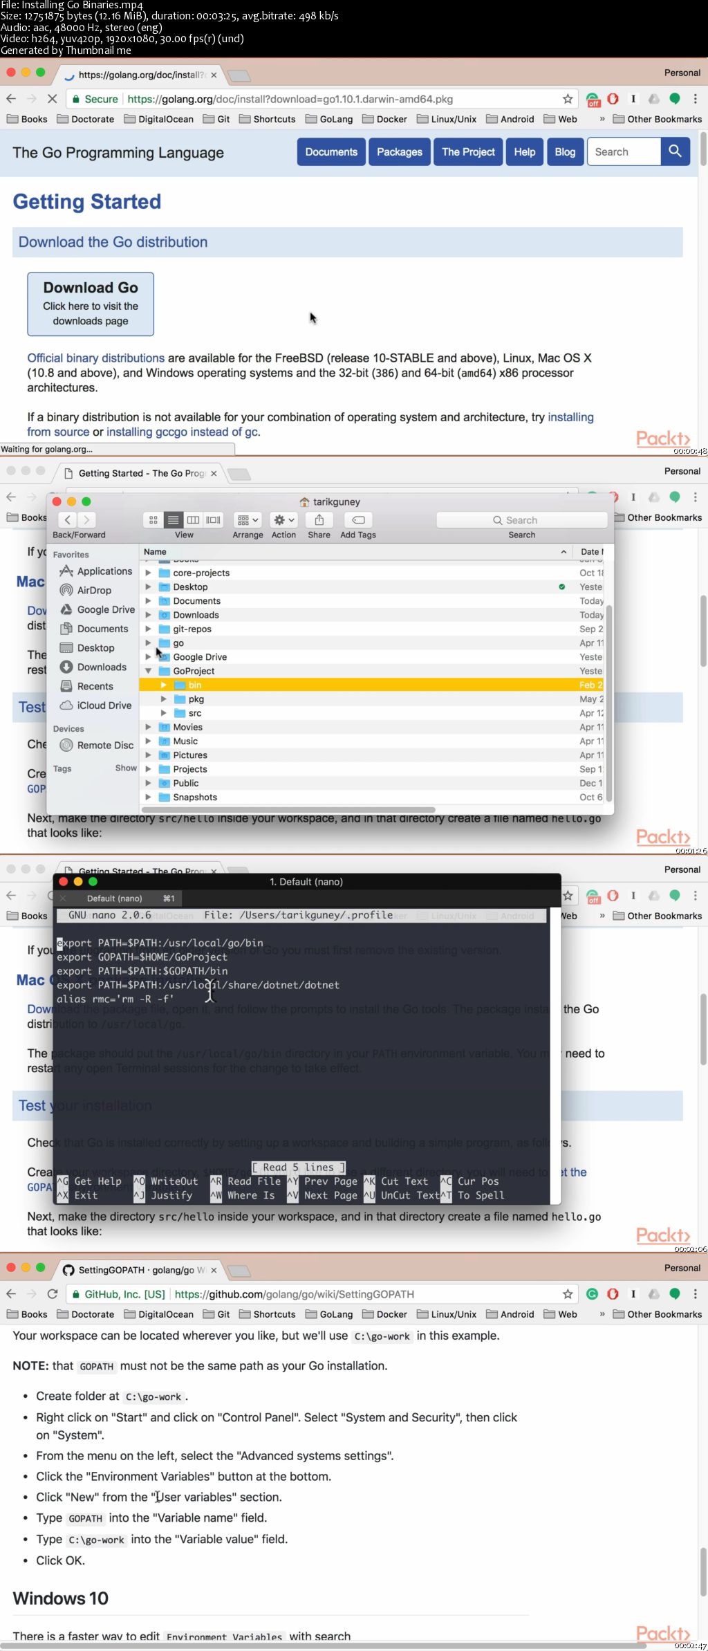708x1651 pixels.
Task: Click the SettingGOPATH page horizontal scrollbar
Action: [325, 1647]
